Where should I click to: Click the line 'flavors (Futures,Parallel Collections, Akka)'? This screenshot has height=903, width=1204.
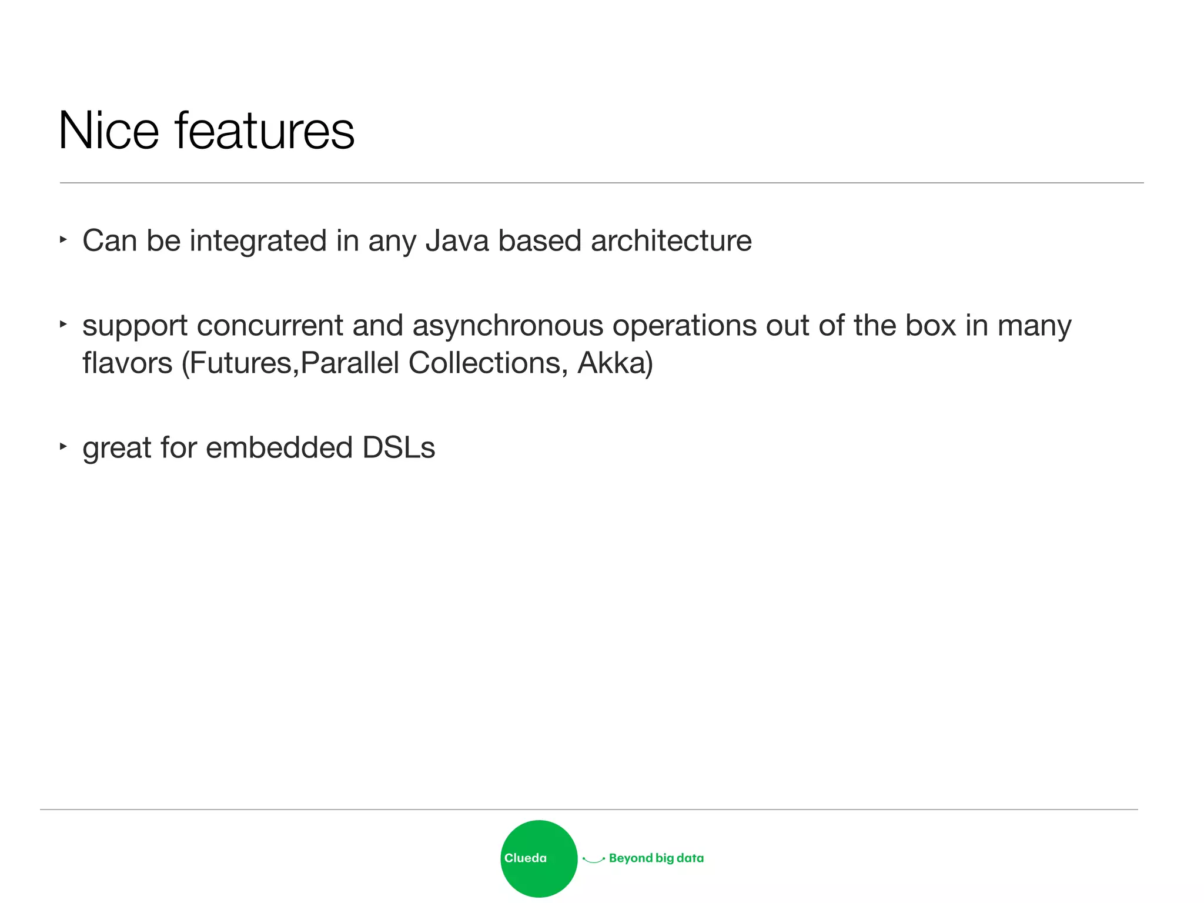pos(368,363)
